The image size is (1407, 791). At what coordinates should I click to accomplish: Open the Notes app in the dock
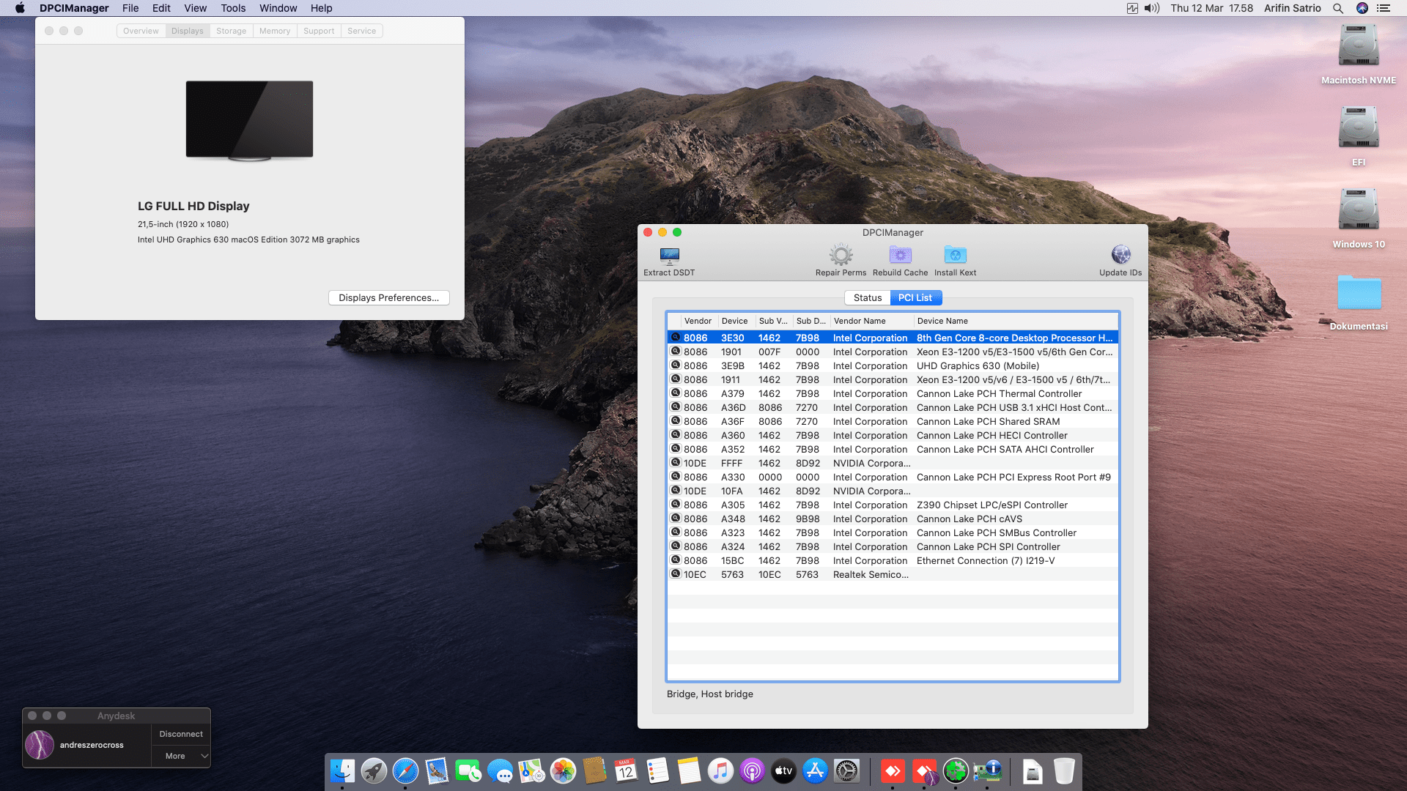coord(689,771)
